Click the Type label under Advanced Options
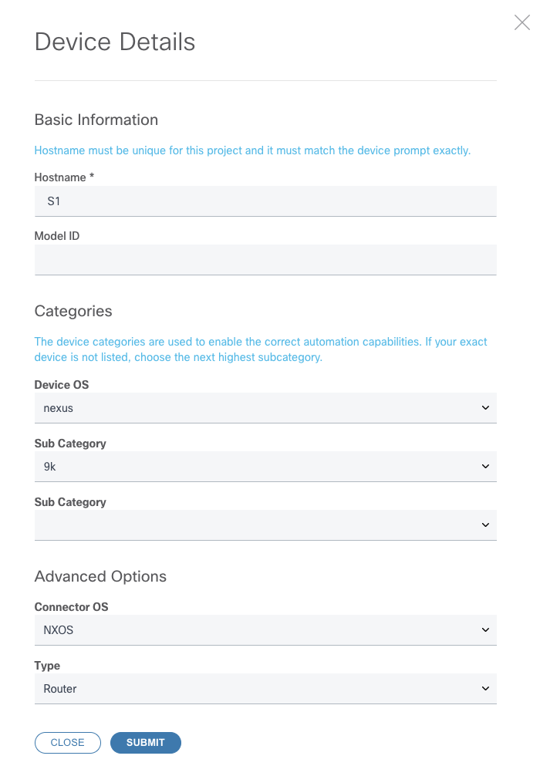This screenshot has height=776, width=540. click(47, 666)
